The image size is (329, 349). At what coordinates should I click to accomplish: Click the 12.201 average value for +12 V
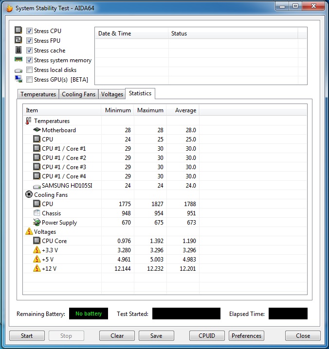click(x=188, y=269)
